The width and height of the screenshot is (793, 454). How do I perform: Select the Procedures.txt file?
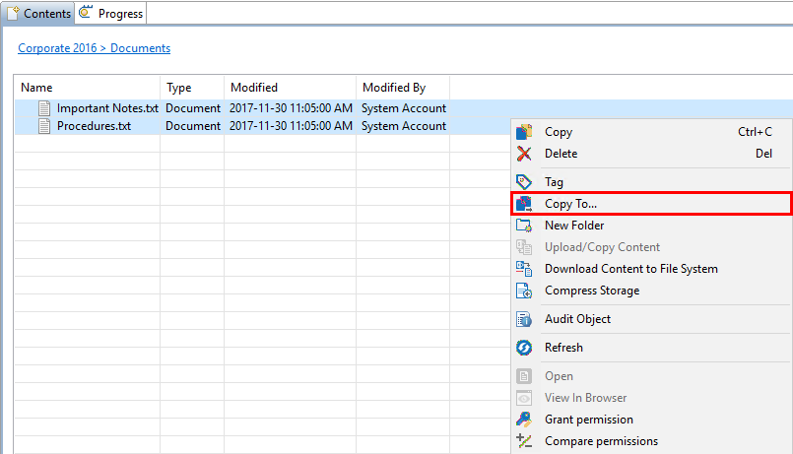point(94,126)
